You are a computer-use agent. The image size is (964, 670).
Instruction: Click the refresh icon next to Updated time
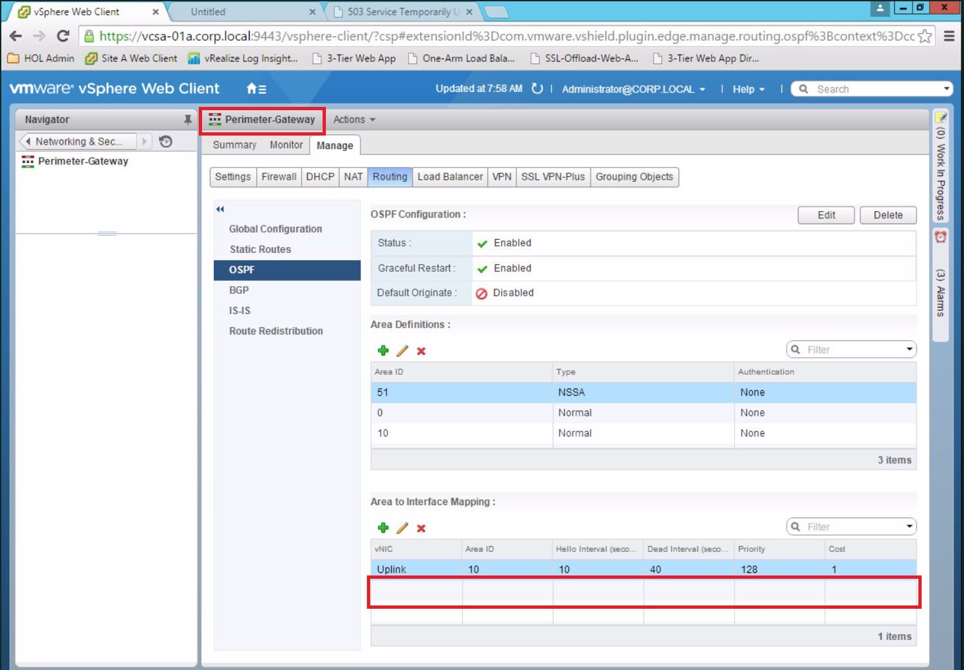coord(537,89)
